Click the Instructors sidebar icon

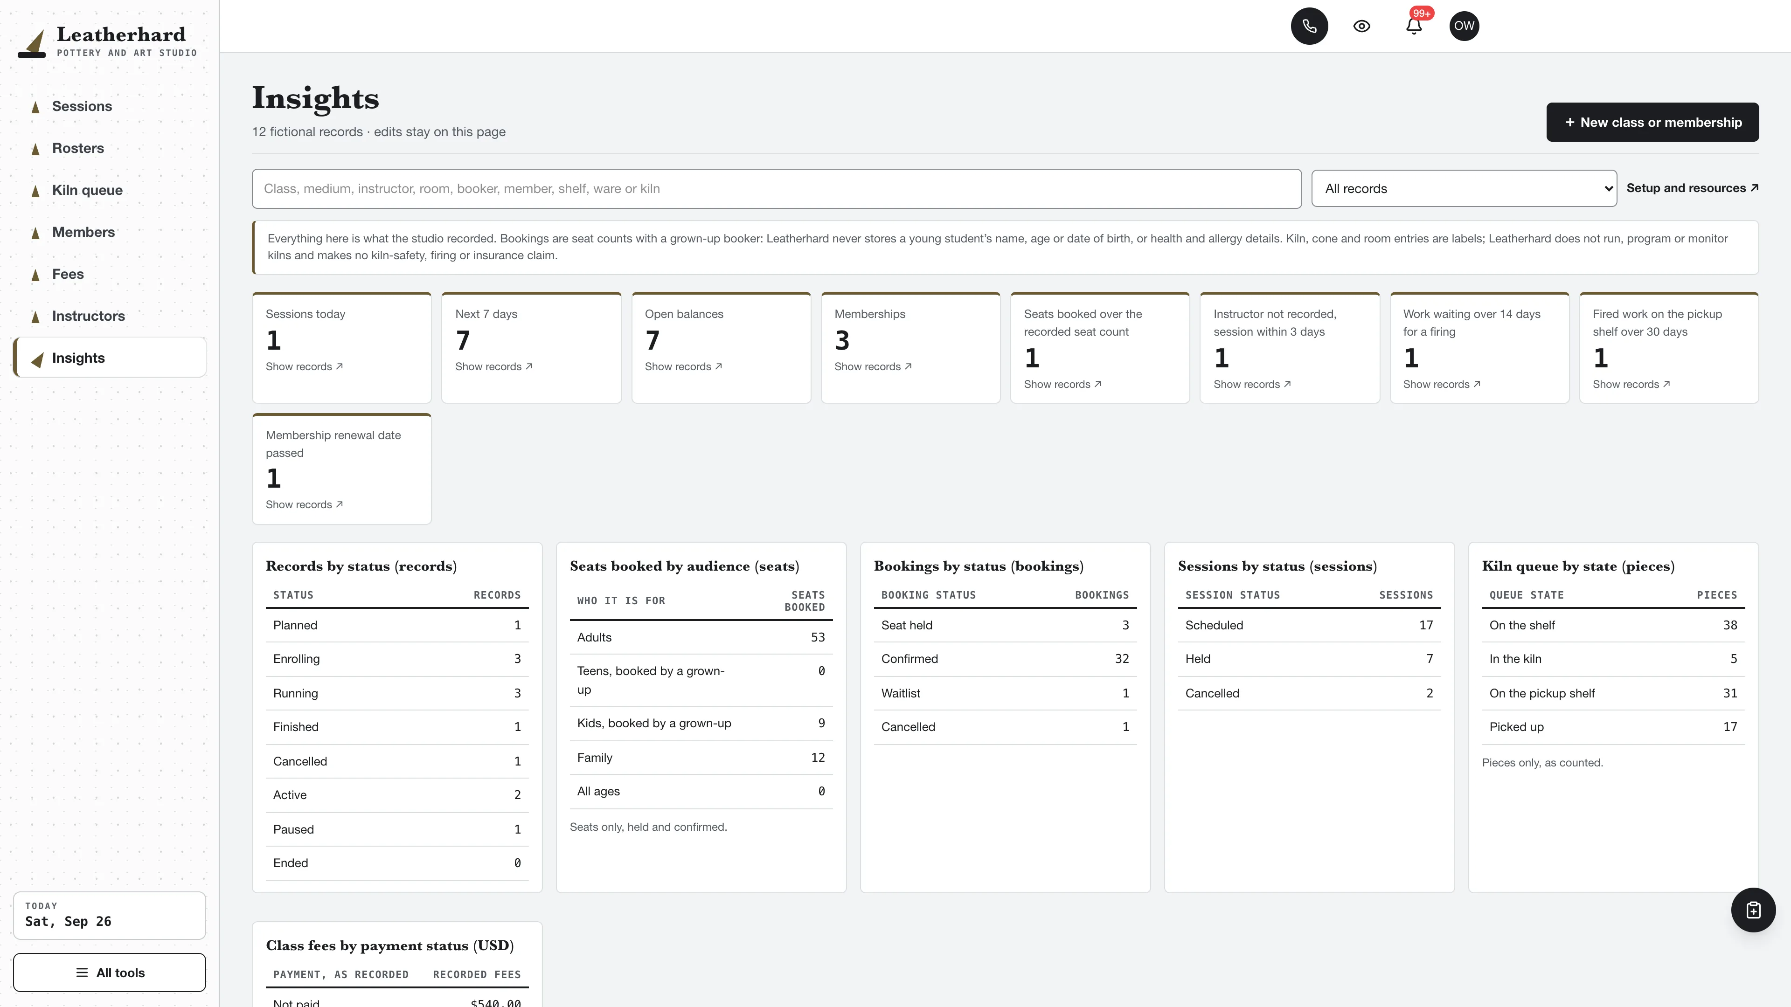[35, 316]
